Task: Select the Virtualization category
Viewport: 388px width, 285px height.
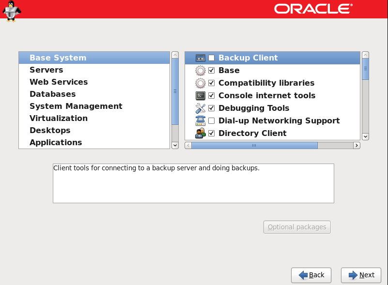Action: (94, 119)
